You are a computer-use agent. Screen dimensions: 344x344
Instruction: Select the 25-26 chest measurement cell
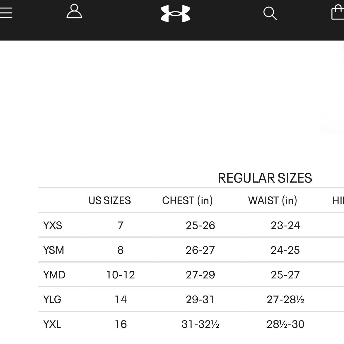click(200, 226)
